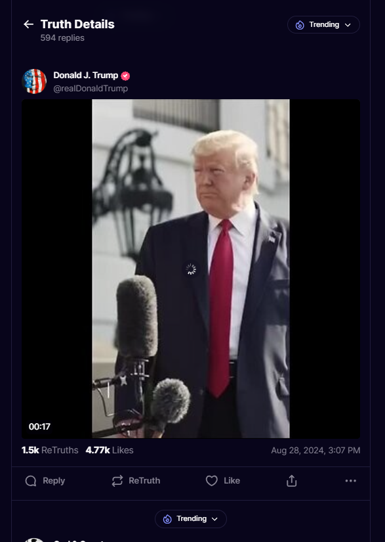Share the post via upload icon
Viewport: 385px width, 542px height.
pyautogui.click(x=291, y=481)
